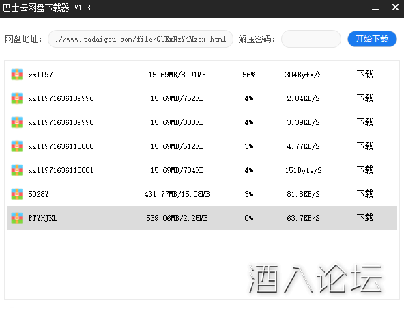Screen dimensions: 404x309
Task: Select the archive icon of xs11971636109996
Action: [x=17, y=98]
